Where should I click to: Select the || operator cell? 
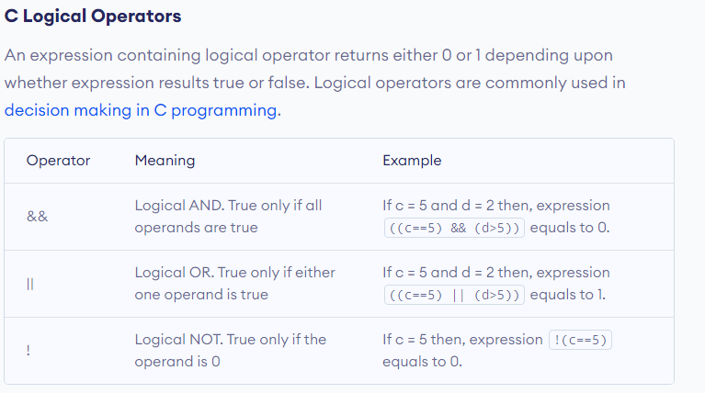(x=30, y=284)
